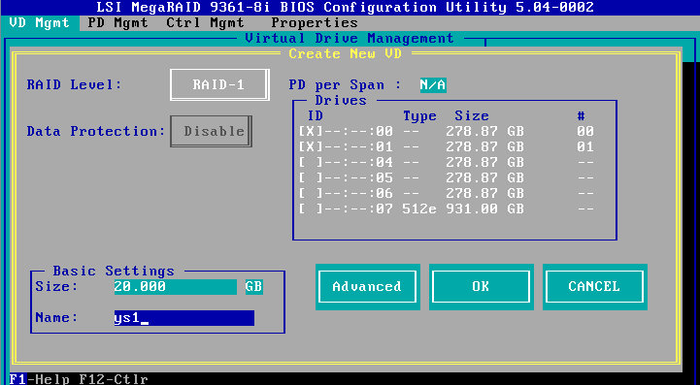Click the Data Protection label
Screen dimensions: 700x385
coord(96,131)
